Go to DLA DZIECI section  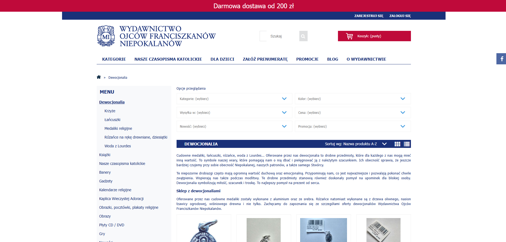[222, 59]
